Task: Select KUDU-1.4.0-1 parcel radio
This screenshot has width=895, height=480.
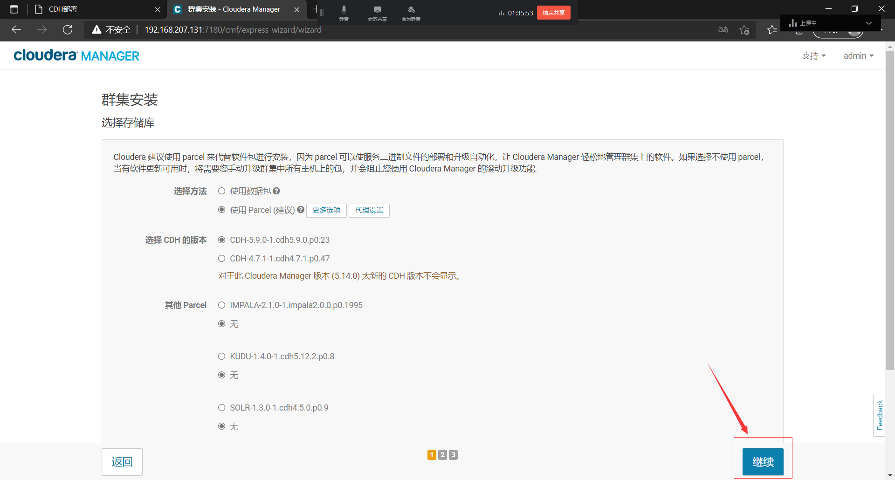Action: pos(222,357)
